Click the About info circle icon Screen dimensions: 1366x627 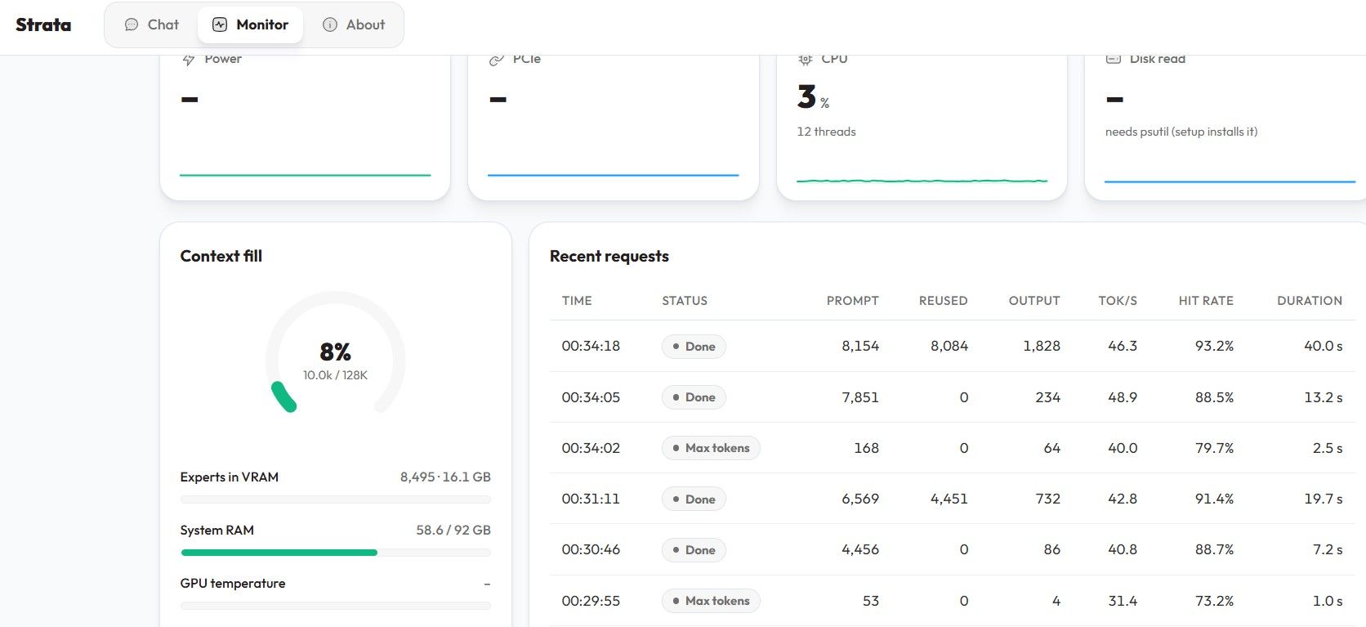pos(330,25)
